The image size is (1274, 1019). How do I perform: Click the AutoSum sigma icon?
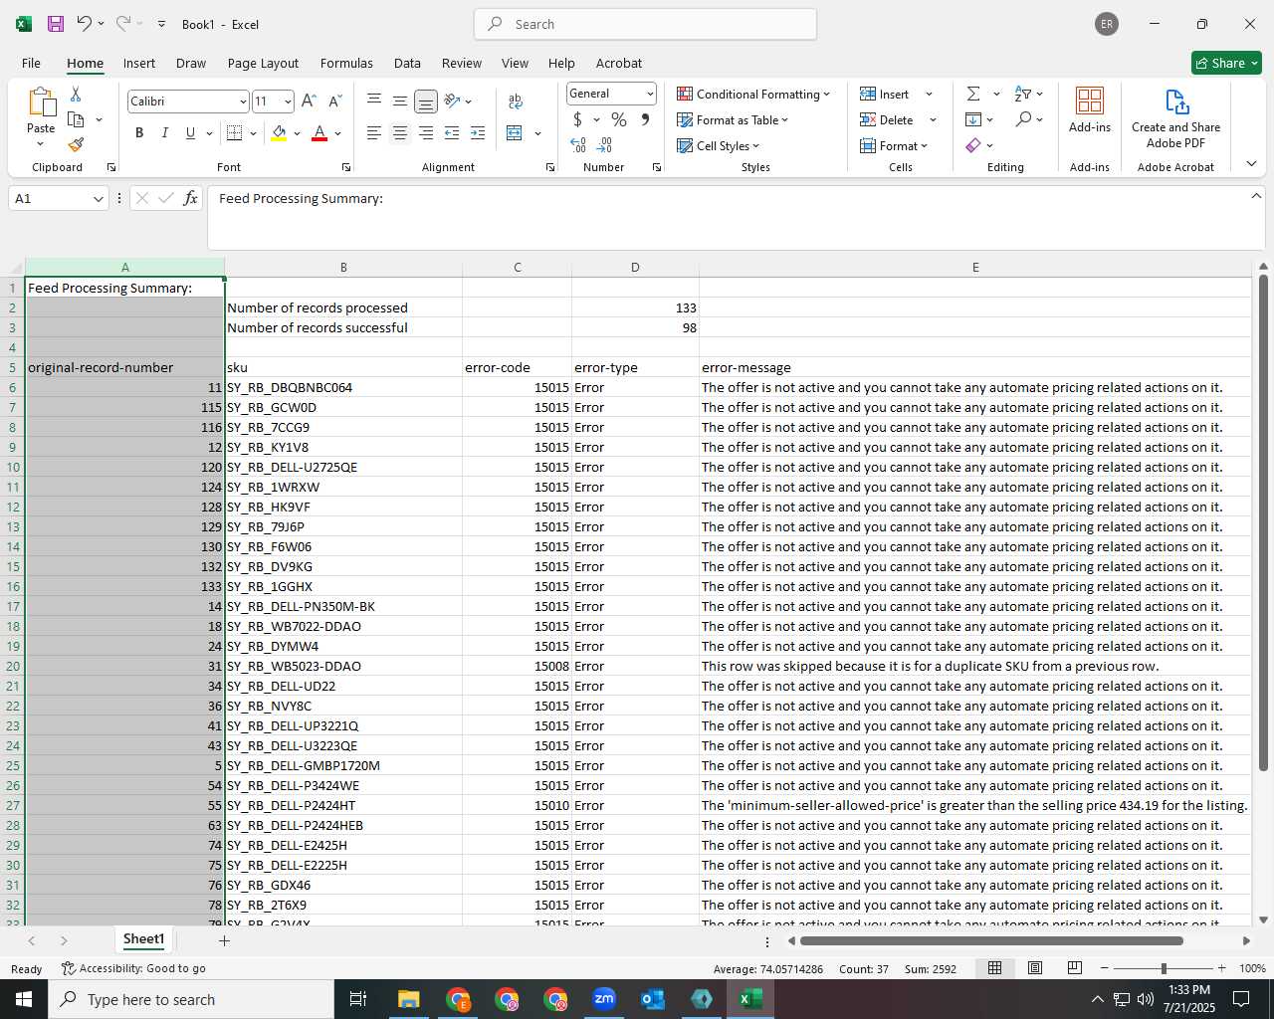[x=973, y=94]
